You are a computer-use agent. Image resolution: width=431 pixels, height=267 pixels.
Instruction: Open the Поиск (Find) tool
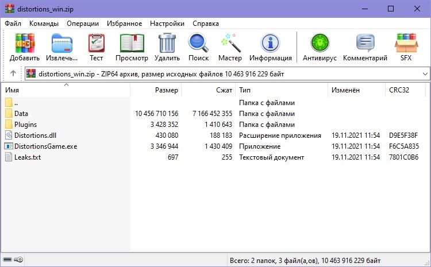coord(198,47)
